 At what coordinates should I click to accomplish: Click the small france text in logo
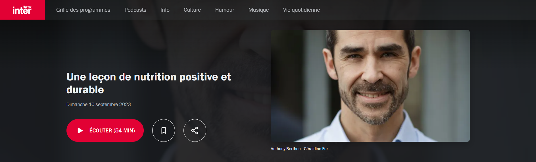(x=27, y=7)
